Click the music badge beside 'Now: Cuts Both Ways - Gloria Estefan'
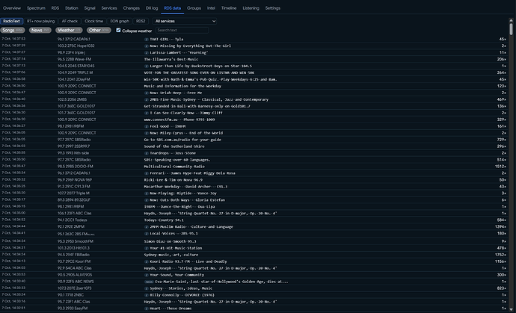516x313 pixels. point(147,200)
